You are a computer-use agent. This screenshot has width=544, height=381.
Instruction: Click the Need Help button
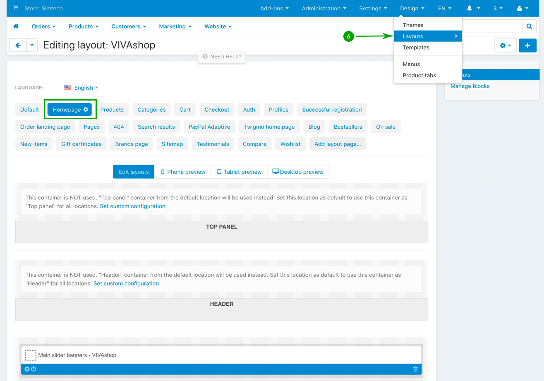pyautogui.click(x=222, y=57)
